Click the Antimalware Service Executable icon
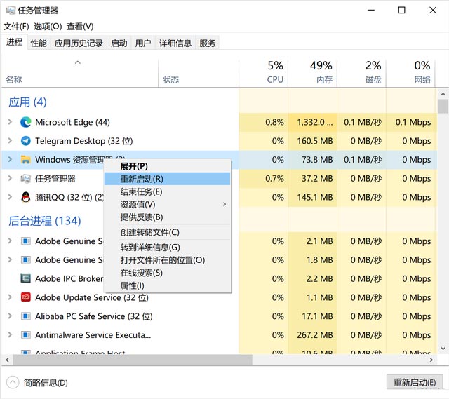 point(26,335)
